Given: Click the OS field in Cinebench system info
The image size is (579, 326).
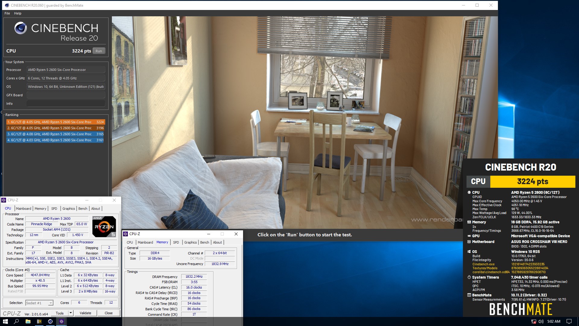Looking at the screenshot, I should click(x=66, y=87).
